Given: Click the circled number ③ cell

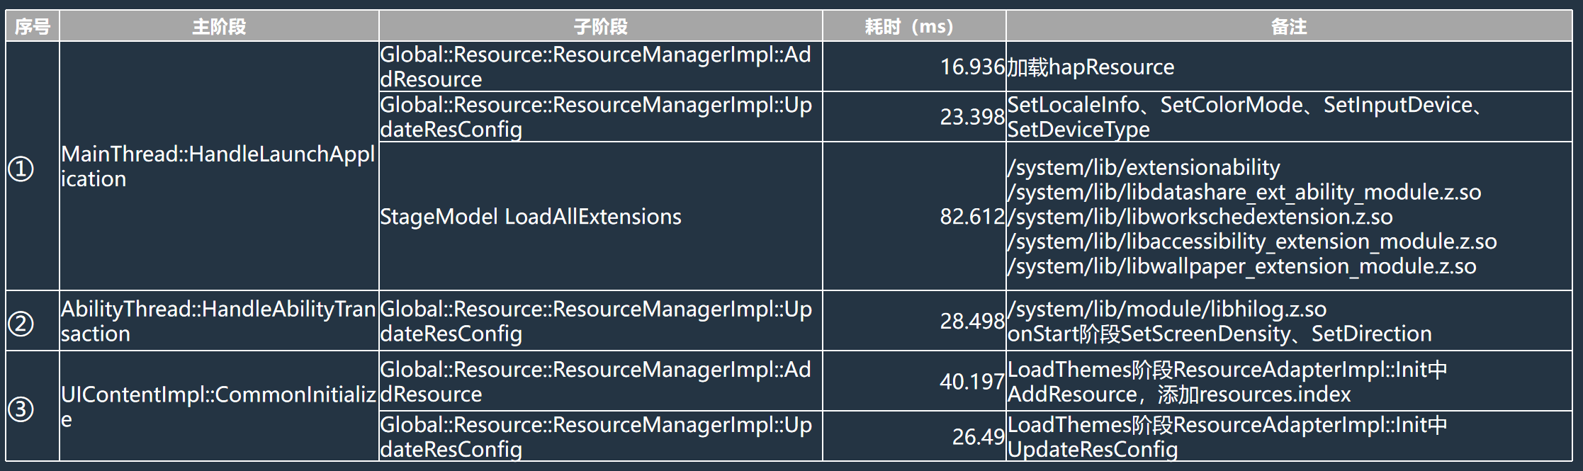Looking at the screenshot, I should pyautogui.click(x=21, y=409).
